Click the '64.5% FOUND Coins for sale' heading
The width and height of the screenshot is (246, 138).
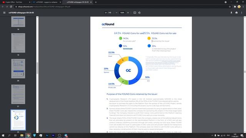(x=129, y=33)
